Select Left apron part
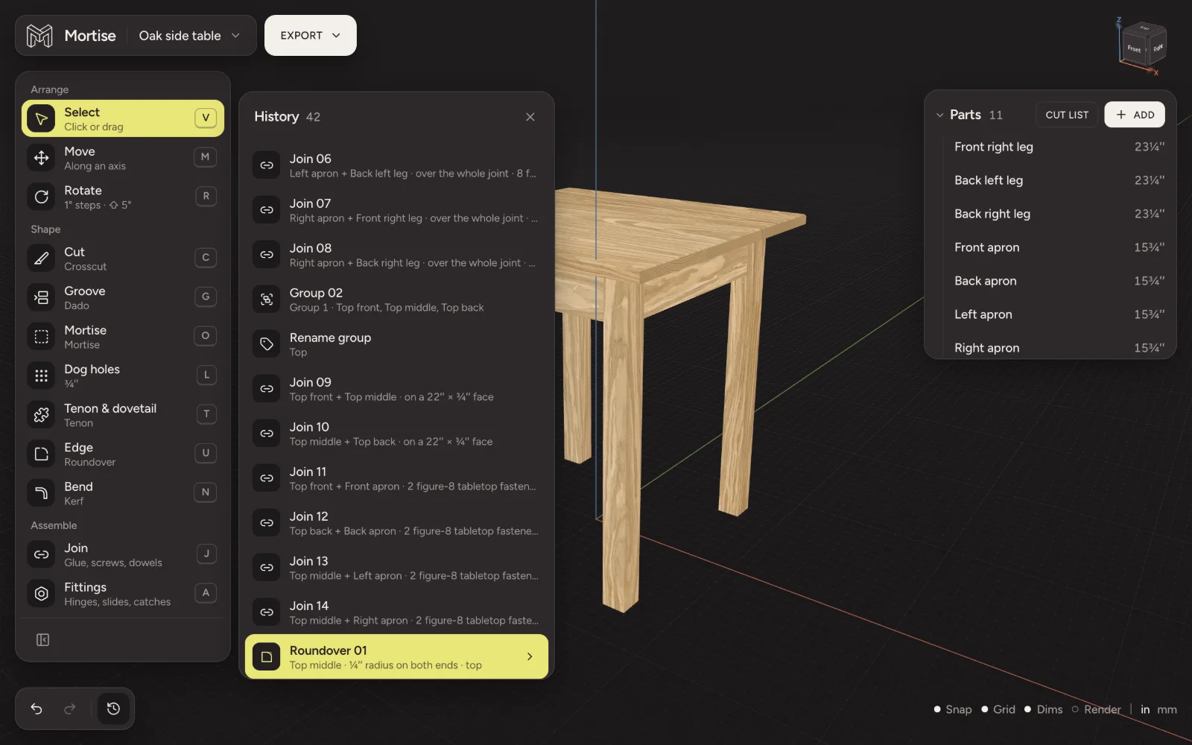The height and width of the screenshot is (745, 1192). pyautogui.click(x=1059, y=314)
